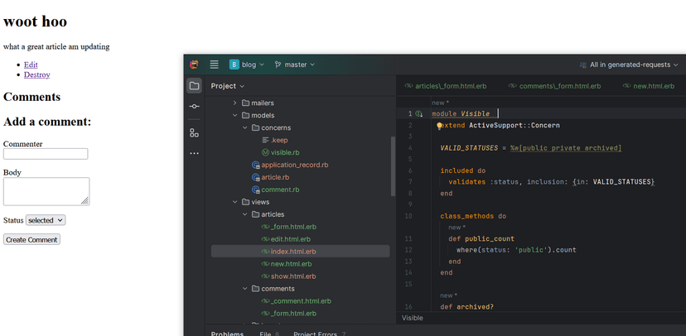
Task: Open the 'All in generated-requests' run configuration dropdown
Action: 630,65
